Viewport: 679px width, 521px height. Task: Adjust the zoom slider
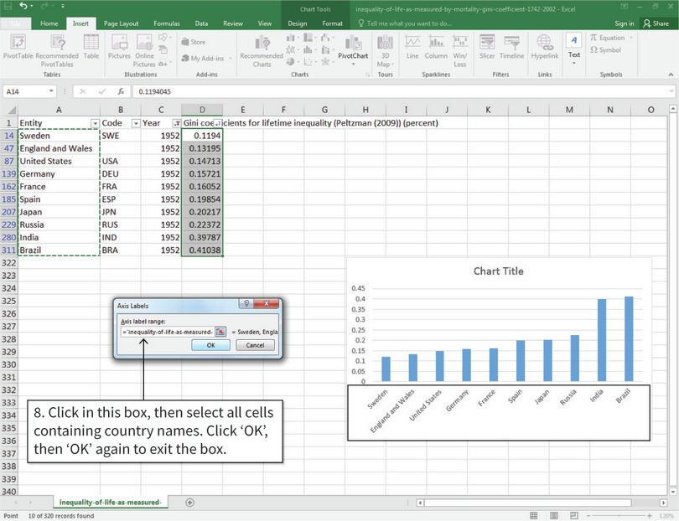619,517
